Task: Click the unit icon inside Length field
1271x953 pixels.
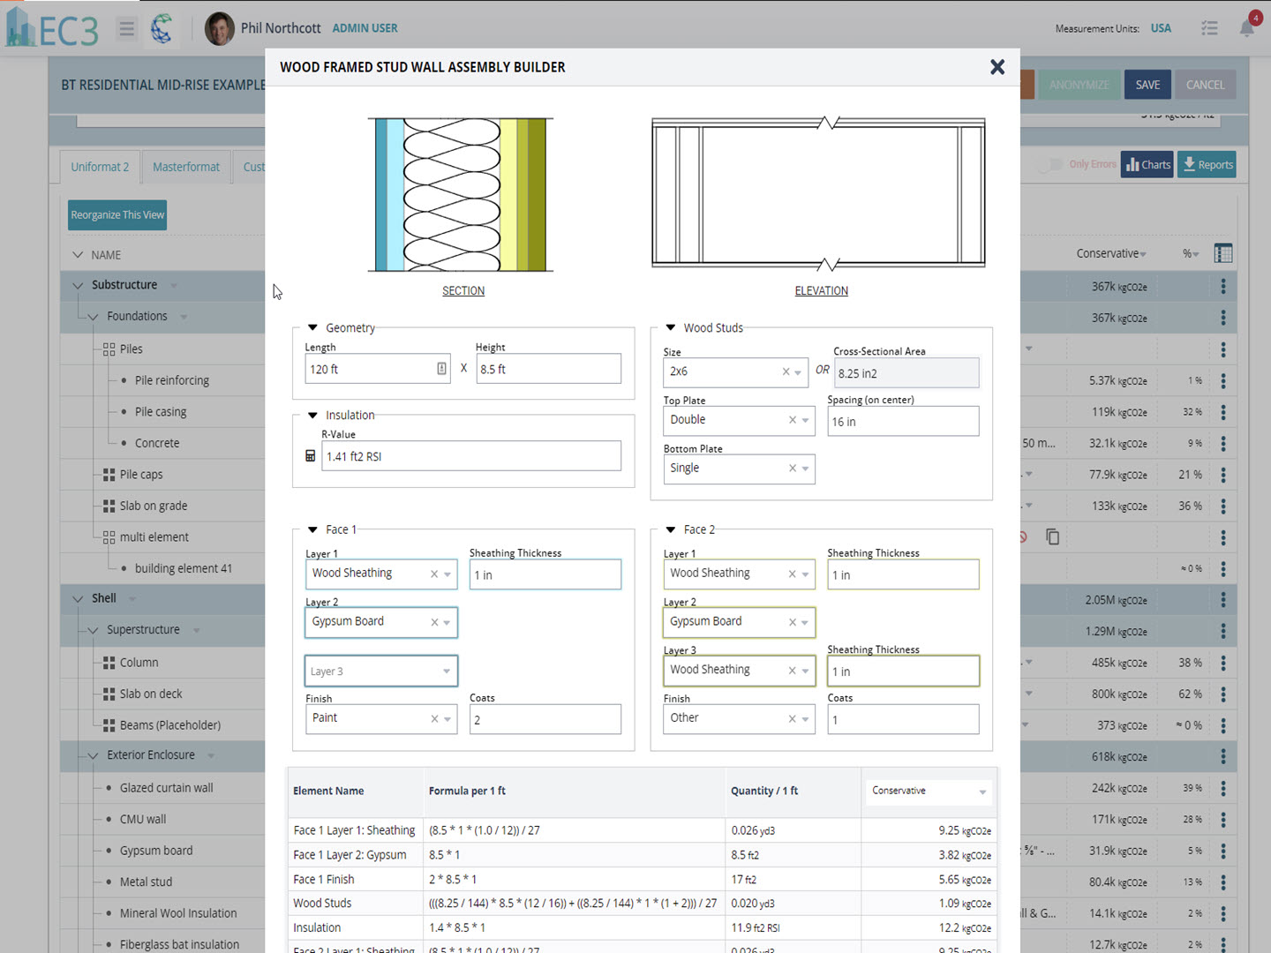Action: tap(441, 369)
